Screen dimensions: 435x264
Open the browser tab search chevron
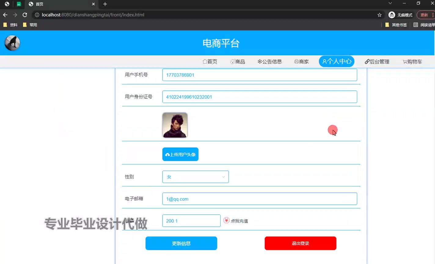(x=390, y=3)
